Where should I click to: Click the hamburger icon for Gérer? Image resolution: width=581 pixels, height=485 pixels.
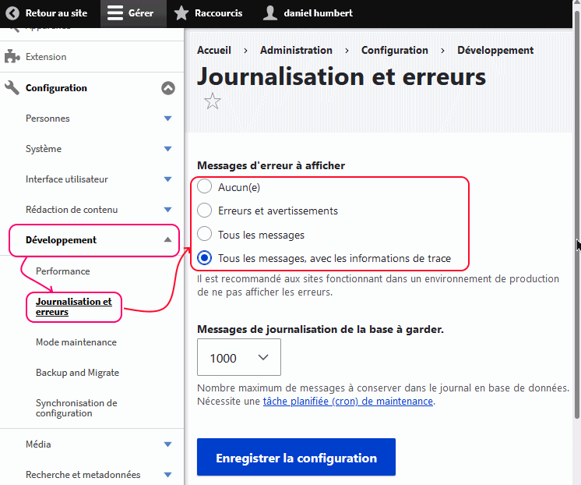[114, 13]
